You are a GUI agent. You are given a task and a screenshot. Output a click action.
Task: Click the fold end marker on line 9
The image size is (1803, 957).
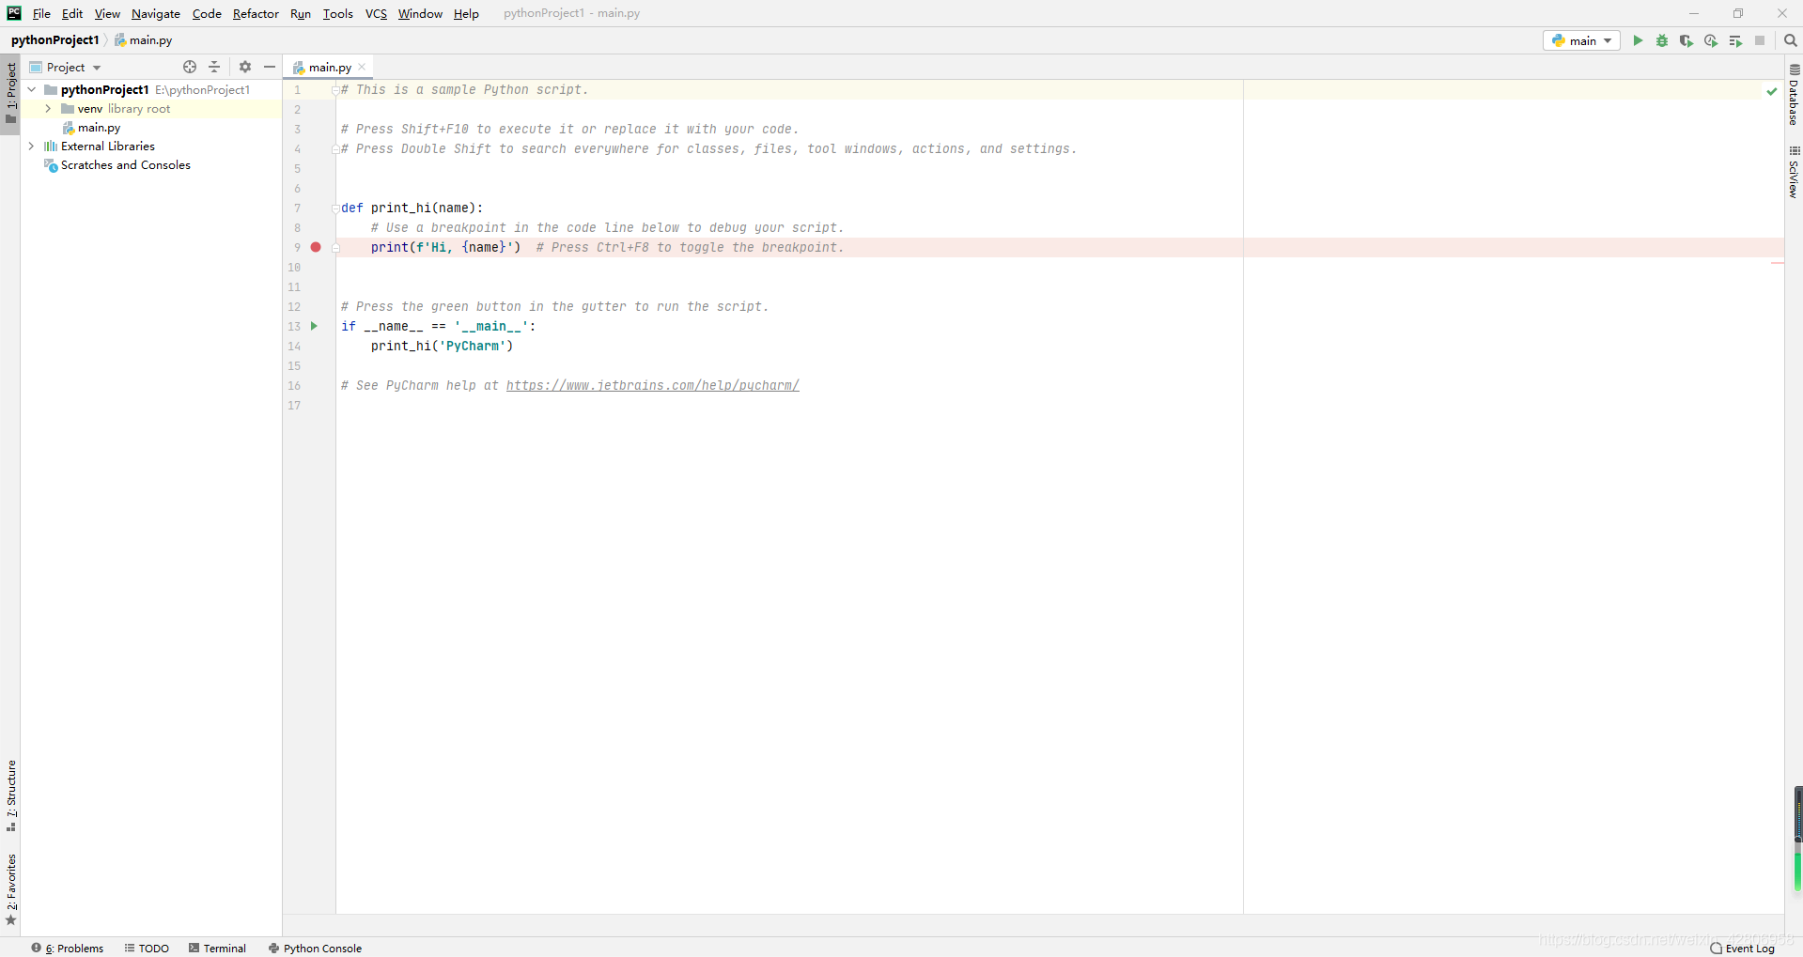pyautogui.click(x=335, y=248)
